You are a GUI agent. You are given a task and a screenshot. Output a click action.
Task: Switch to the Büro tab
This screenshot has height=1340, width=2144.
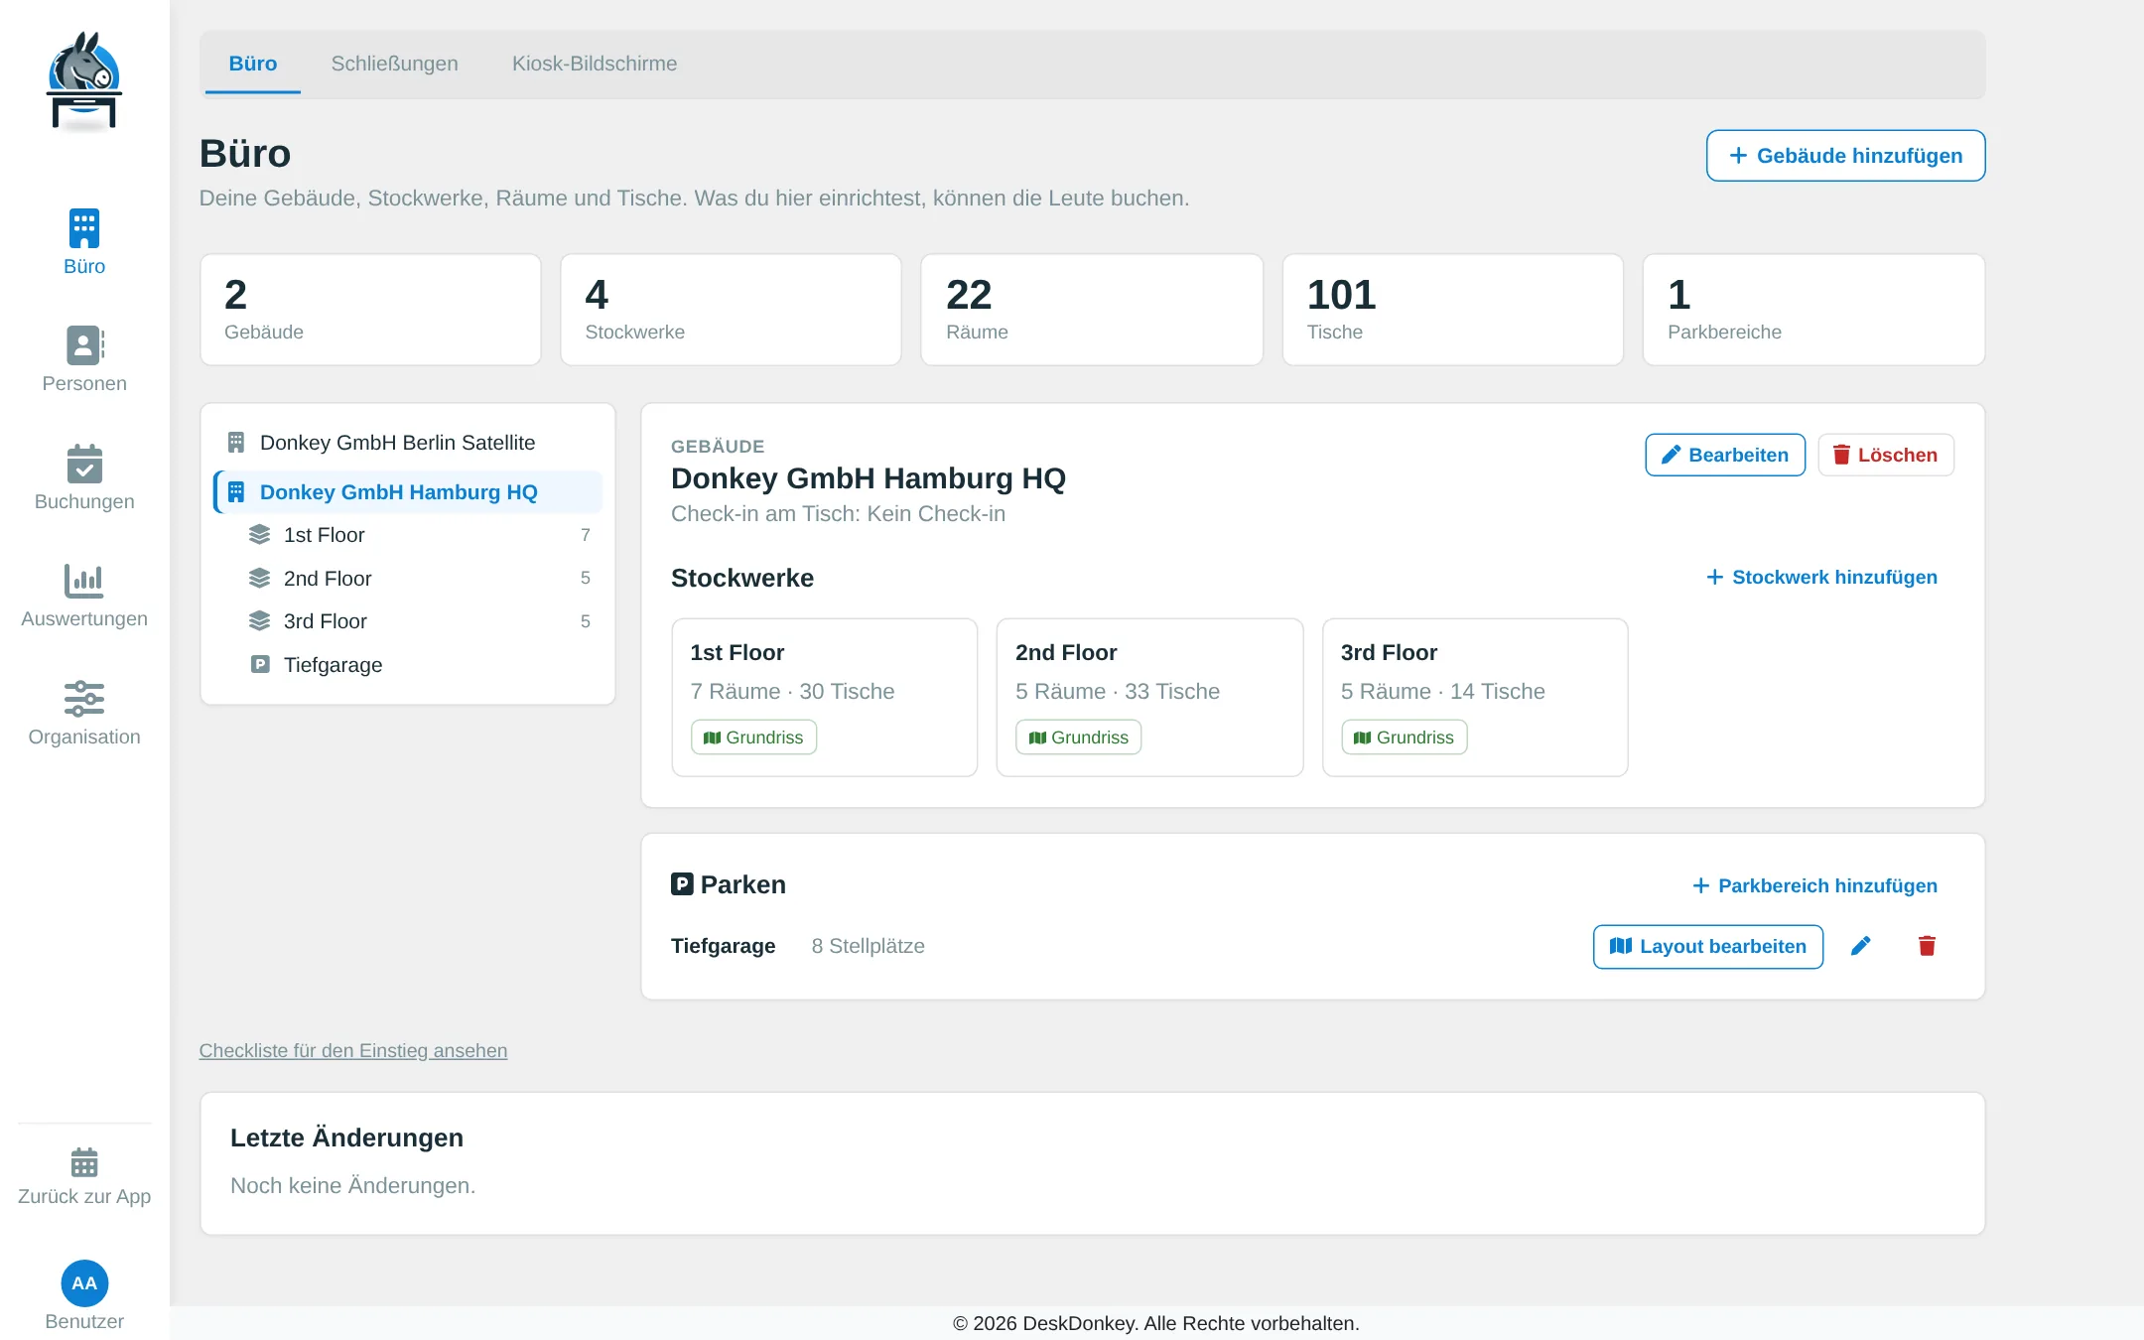click(253, 64)
